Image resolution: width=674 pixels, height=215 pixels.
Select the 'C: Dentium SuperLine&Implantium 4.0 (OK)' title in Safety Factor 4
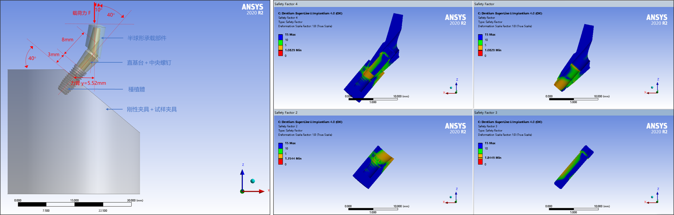(310, 13)
